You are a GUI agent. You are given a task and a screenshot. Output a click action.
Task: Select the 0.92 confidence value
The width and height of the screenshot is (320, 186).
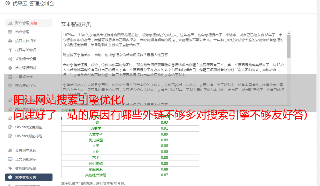164,123
